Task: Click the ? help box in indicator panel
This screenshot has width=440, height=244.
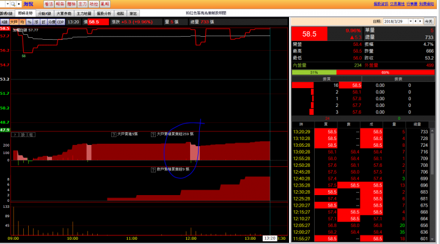Action: coord(15,135)
